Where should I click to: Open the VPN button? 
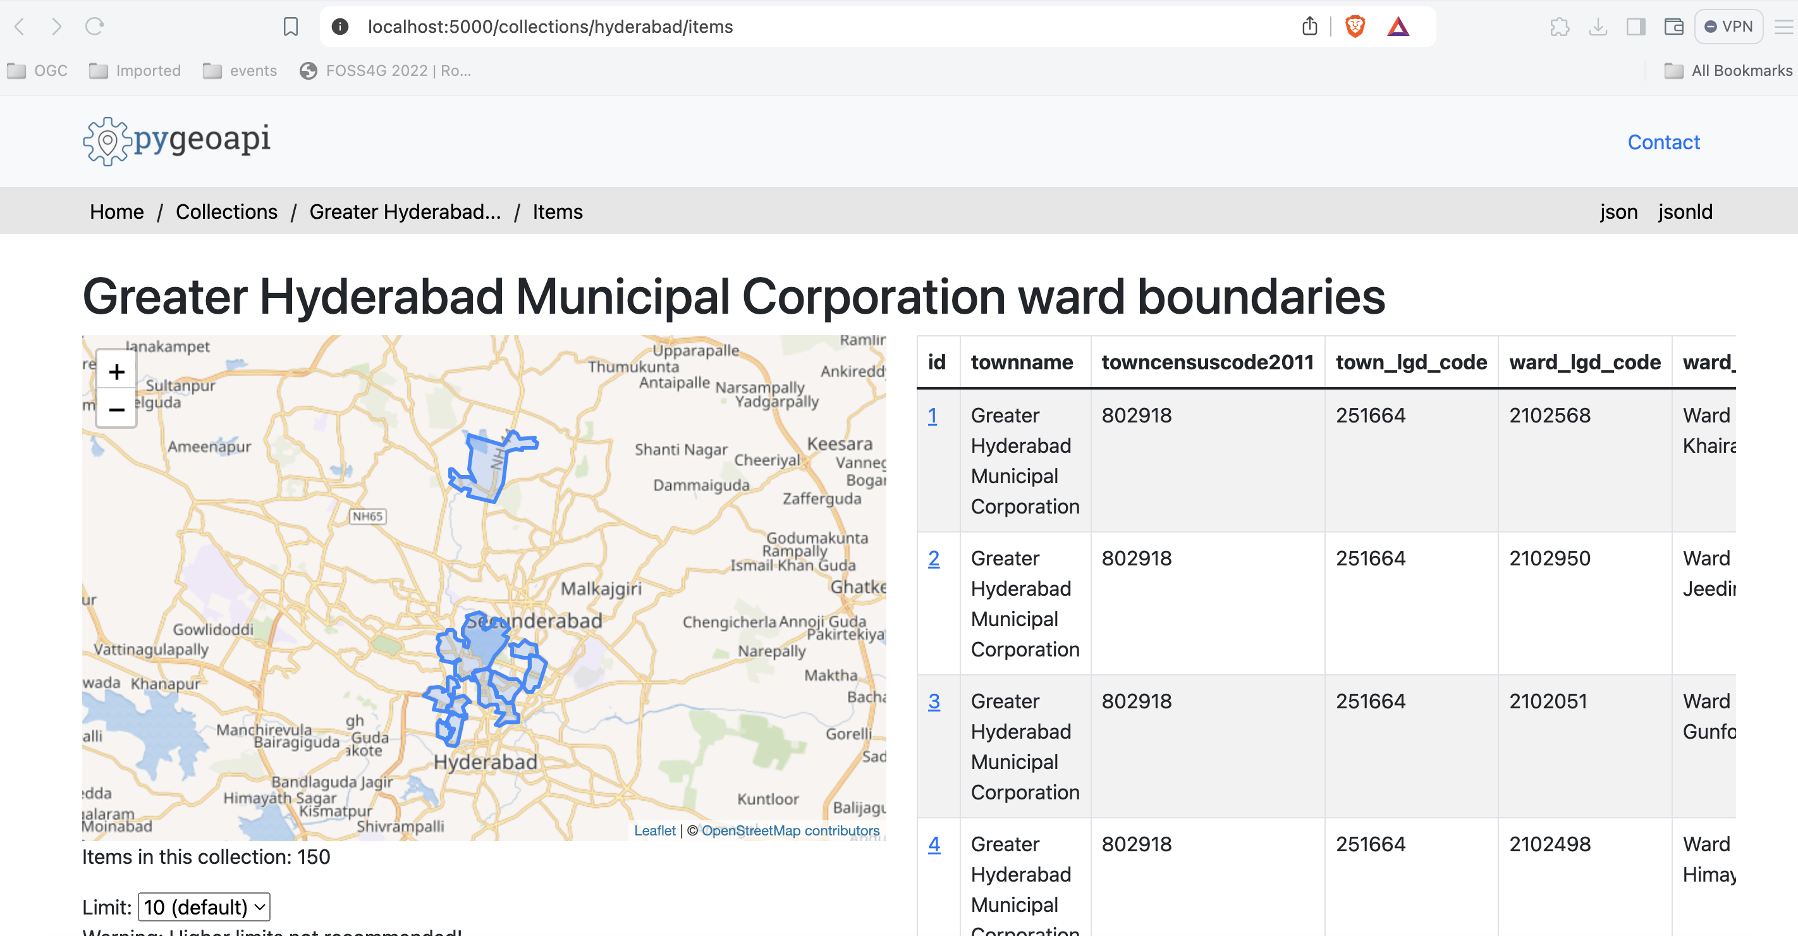pos(1728,27)
